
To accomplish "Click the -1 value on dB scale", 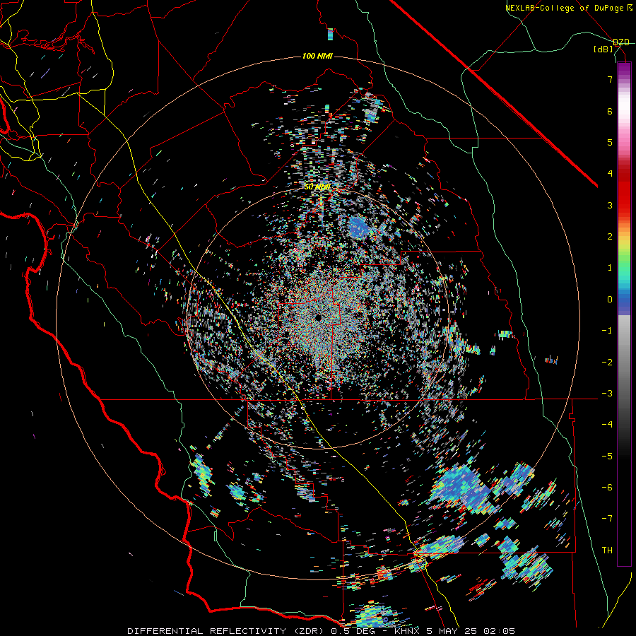I will (607, 331).
